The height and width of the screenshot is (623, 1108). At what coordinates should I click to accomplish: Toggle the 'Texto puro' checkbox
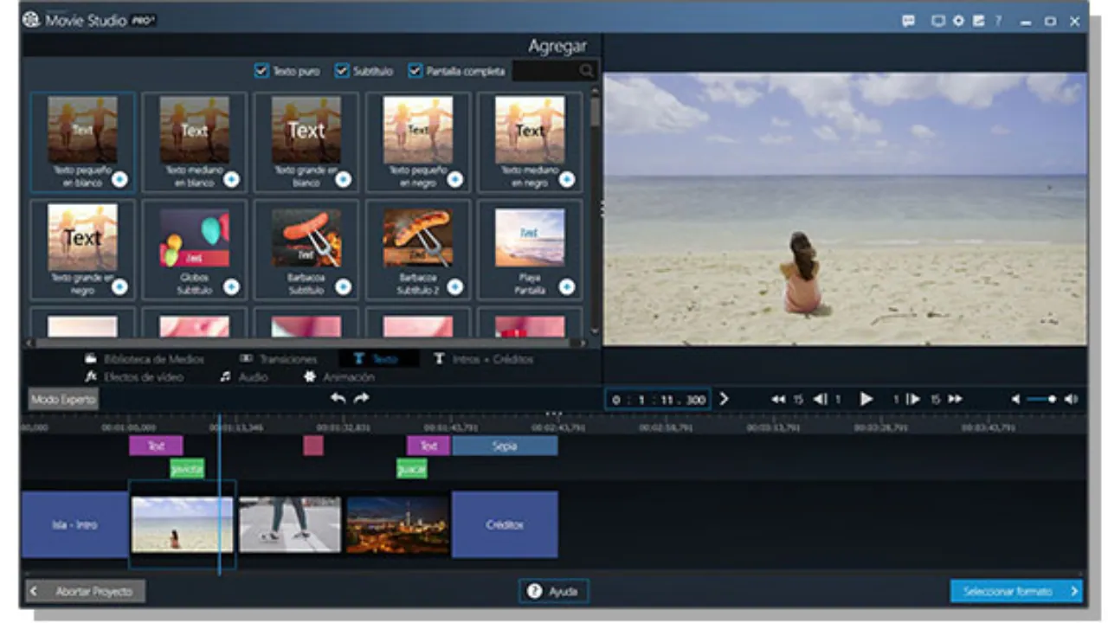[x=261, y=71]
